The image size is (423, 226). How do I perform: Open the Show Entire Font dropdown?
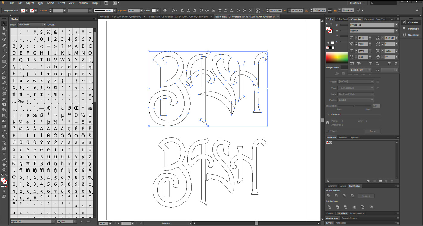point(31,24)
